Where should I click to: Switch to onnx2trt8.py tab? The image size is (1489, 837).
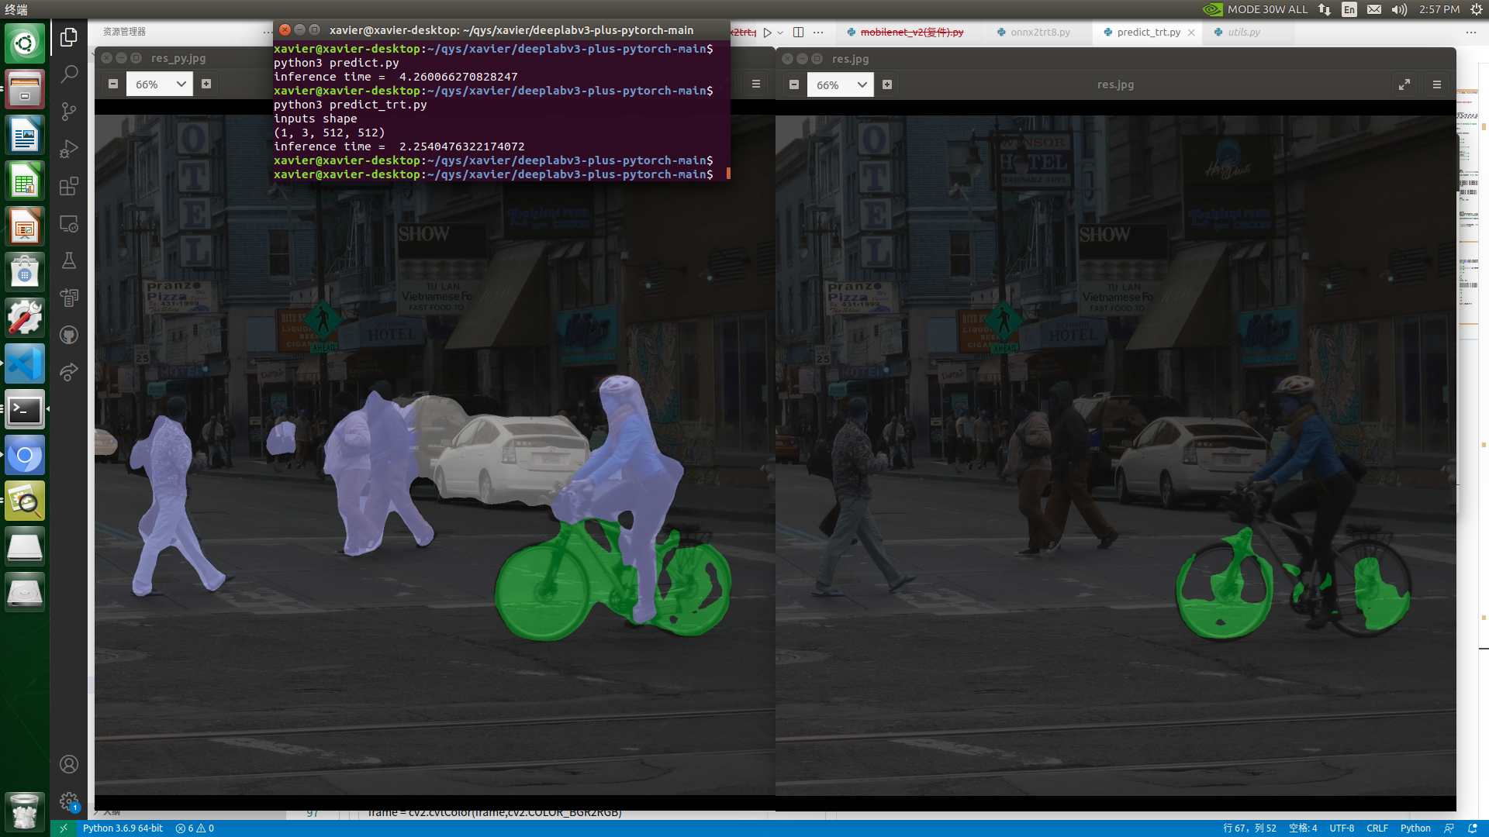point(1039,33)
